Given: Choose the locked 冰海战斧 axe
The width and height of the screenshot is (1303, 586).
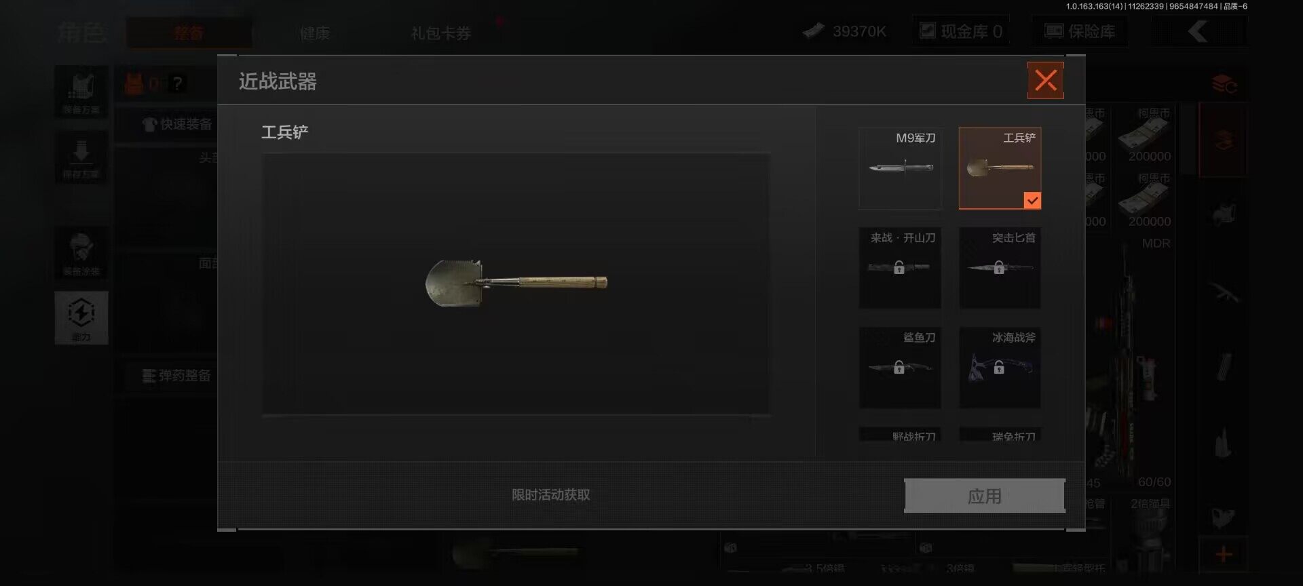Looking at the screenshot, I should 1000,368.
